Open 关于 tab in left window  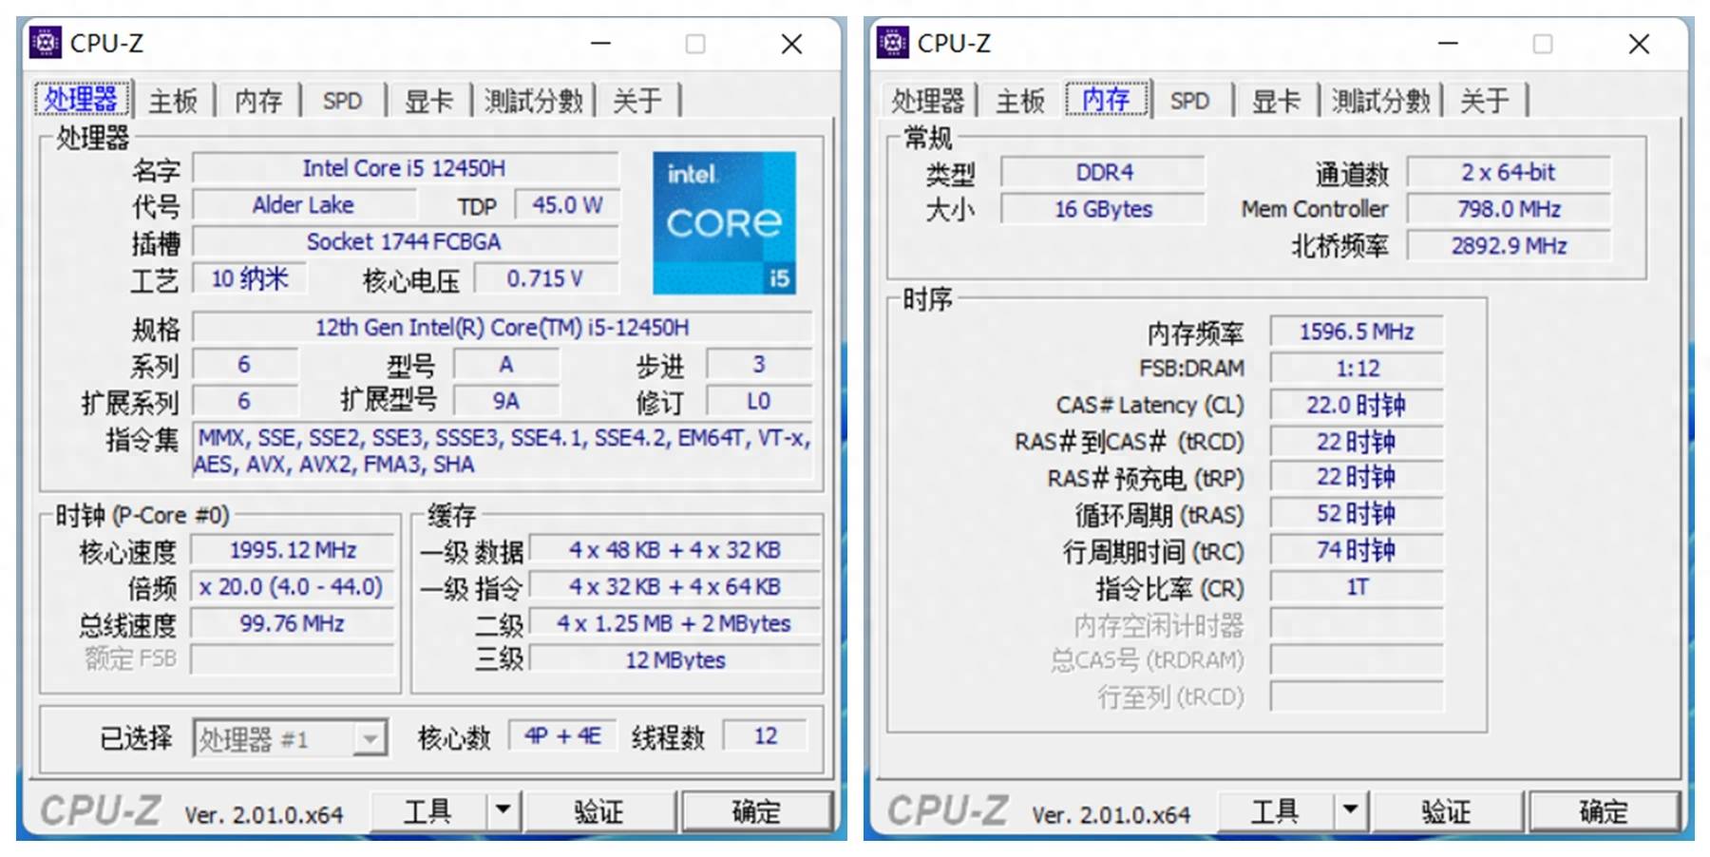636,101
